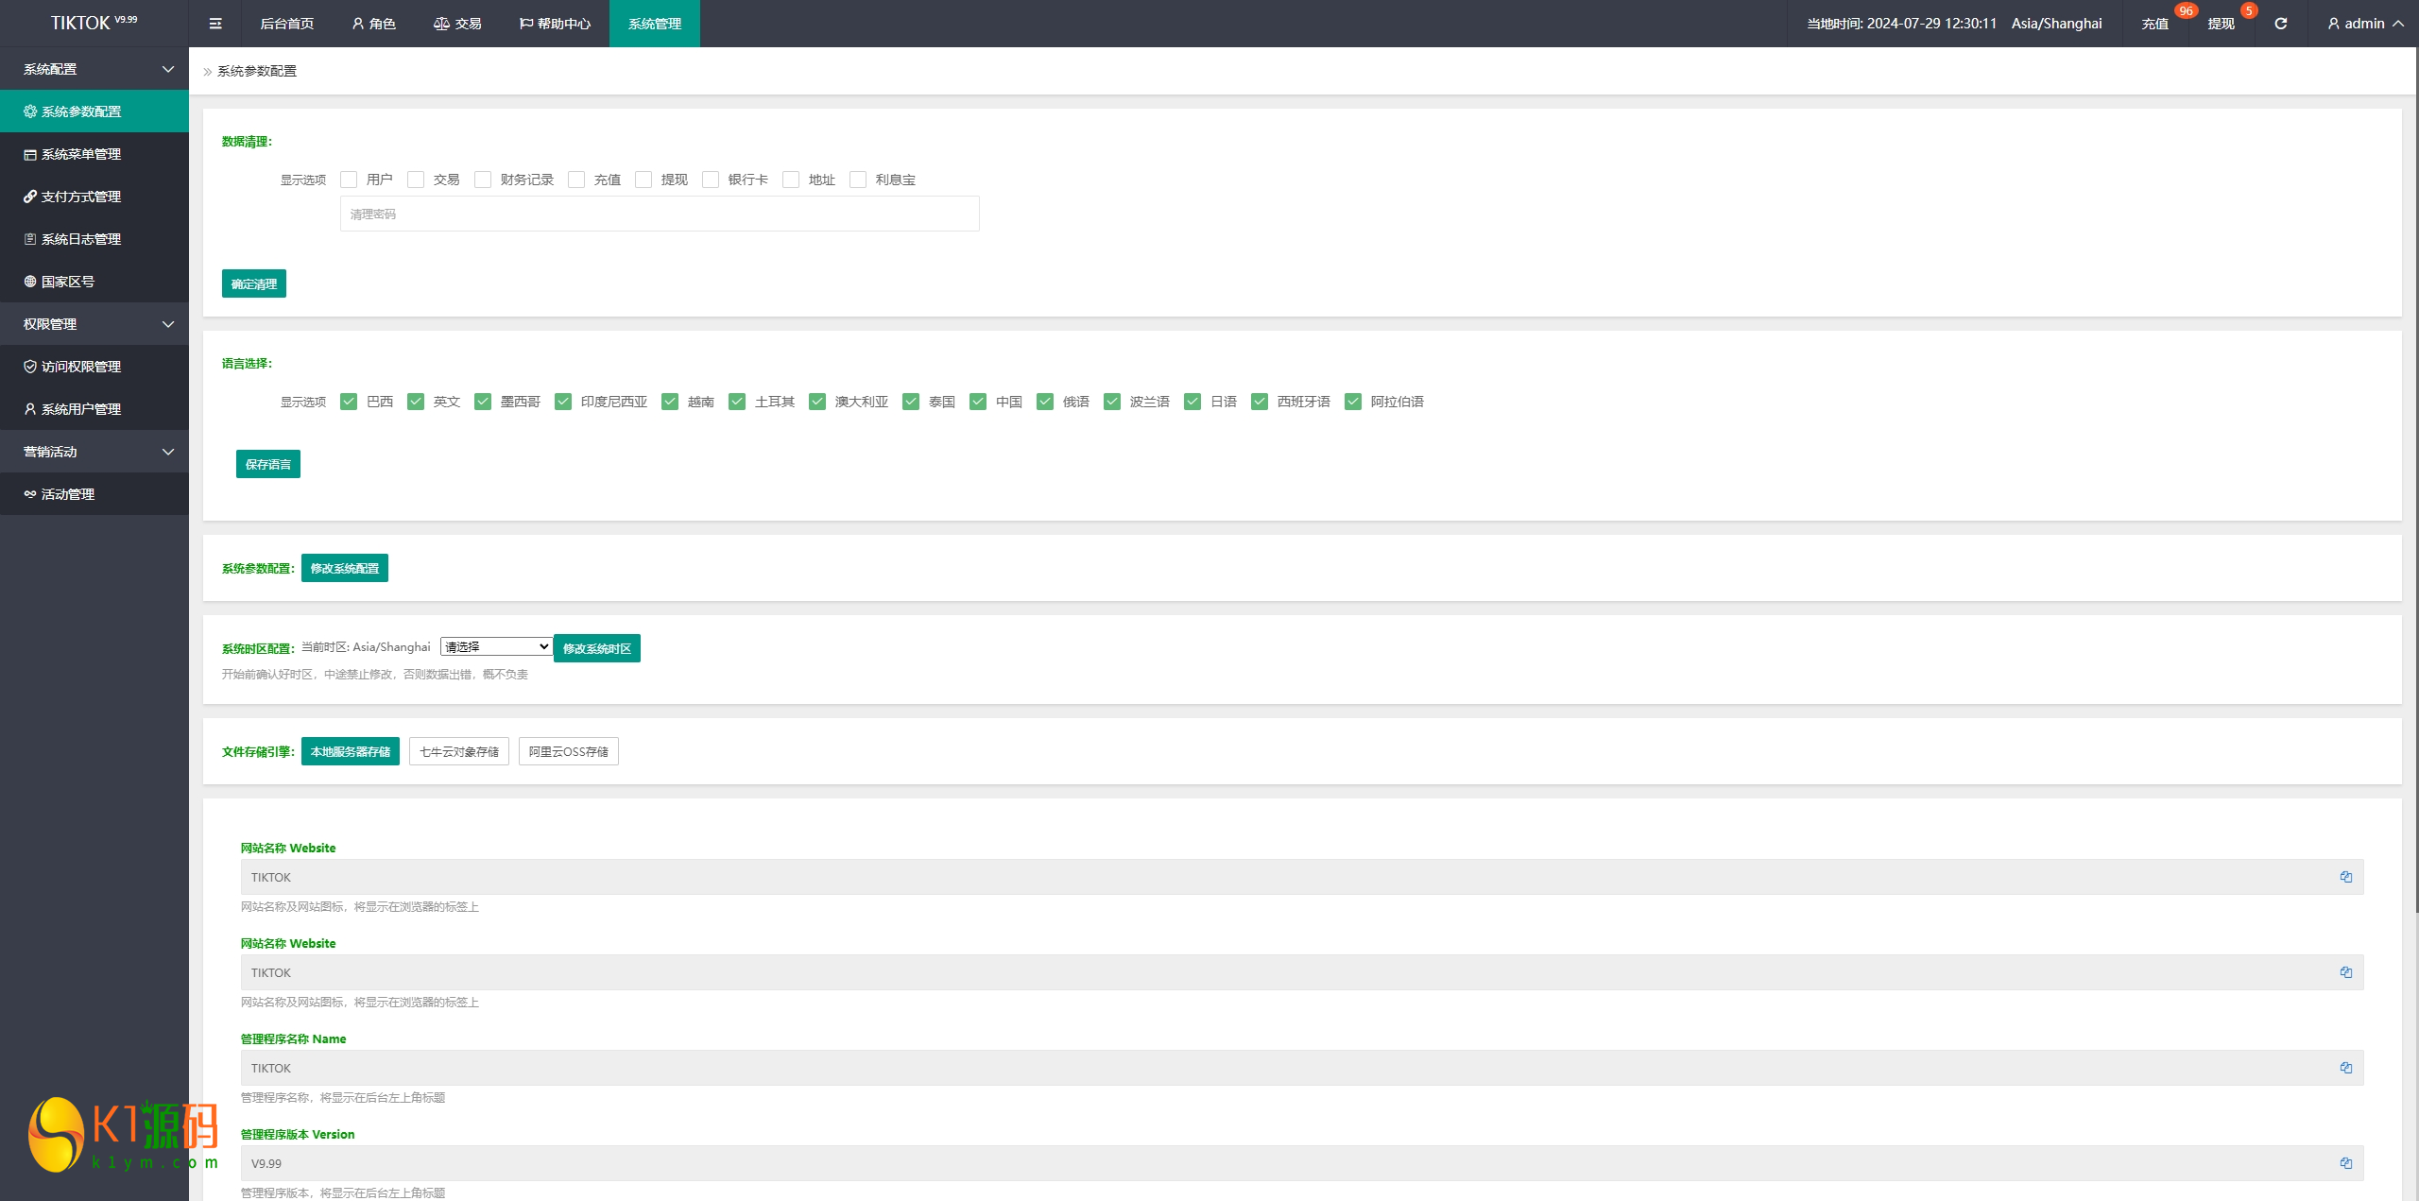Check the 用户 data cleanup checkbox
2419x1201 pixels.
point(349,180)
